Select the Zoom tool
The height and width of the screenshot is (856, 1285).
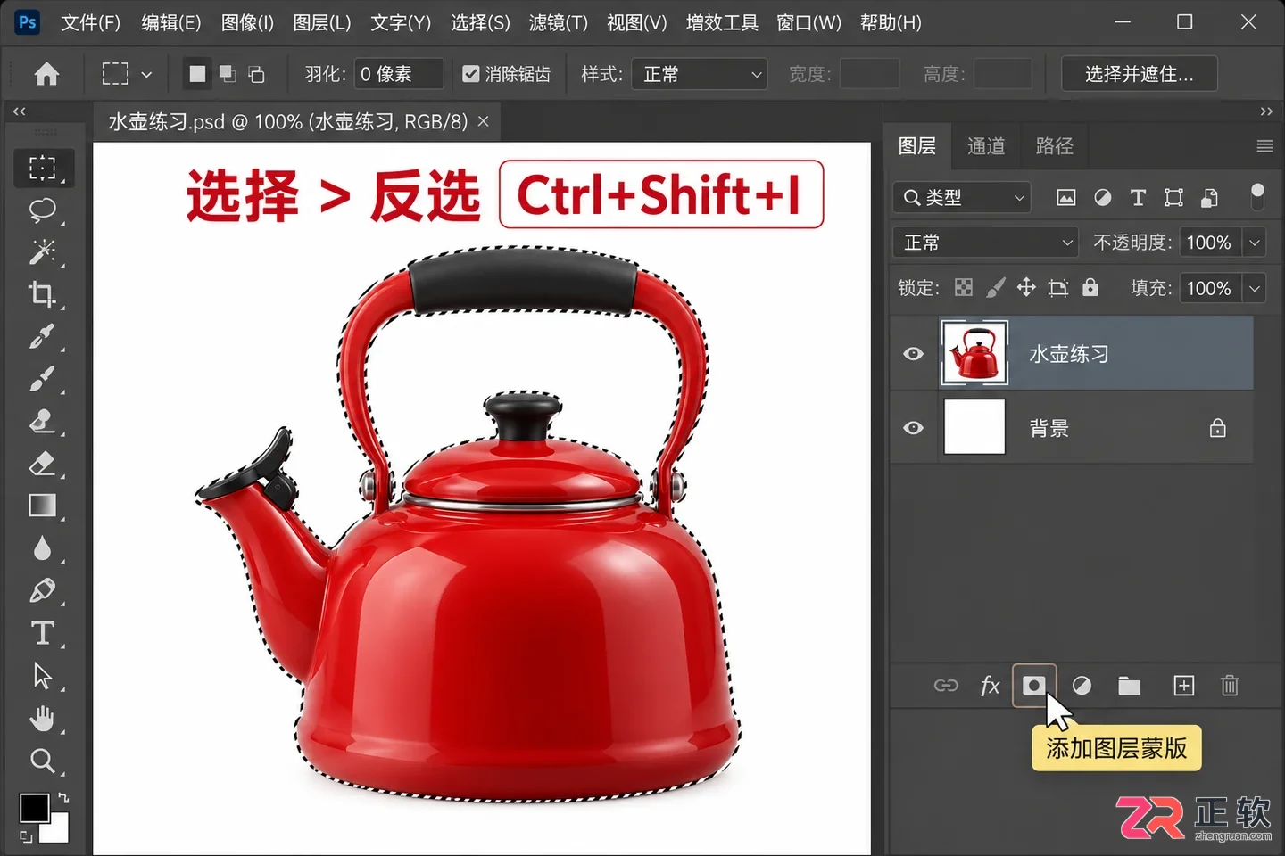click(x=43, y=761)
